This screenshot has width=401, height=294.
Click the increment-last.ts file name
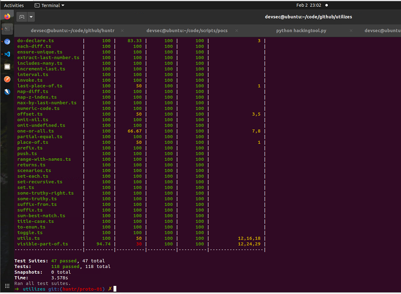click(x=41, y=69)
